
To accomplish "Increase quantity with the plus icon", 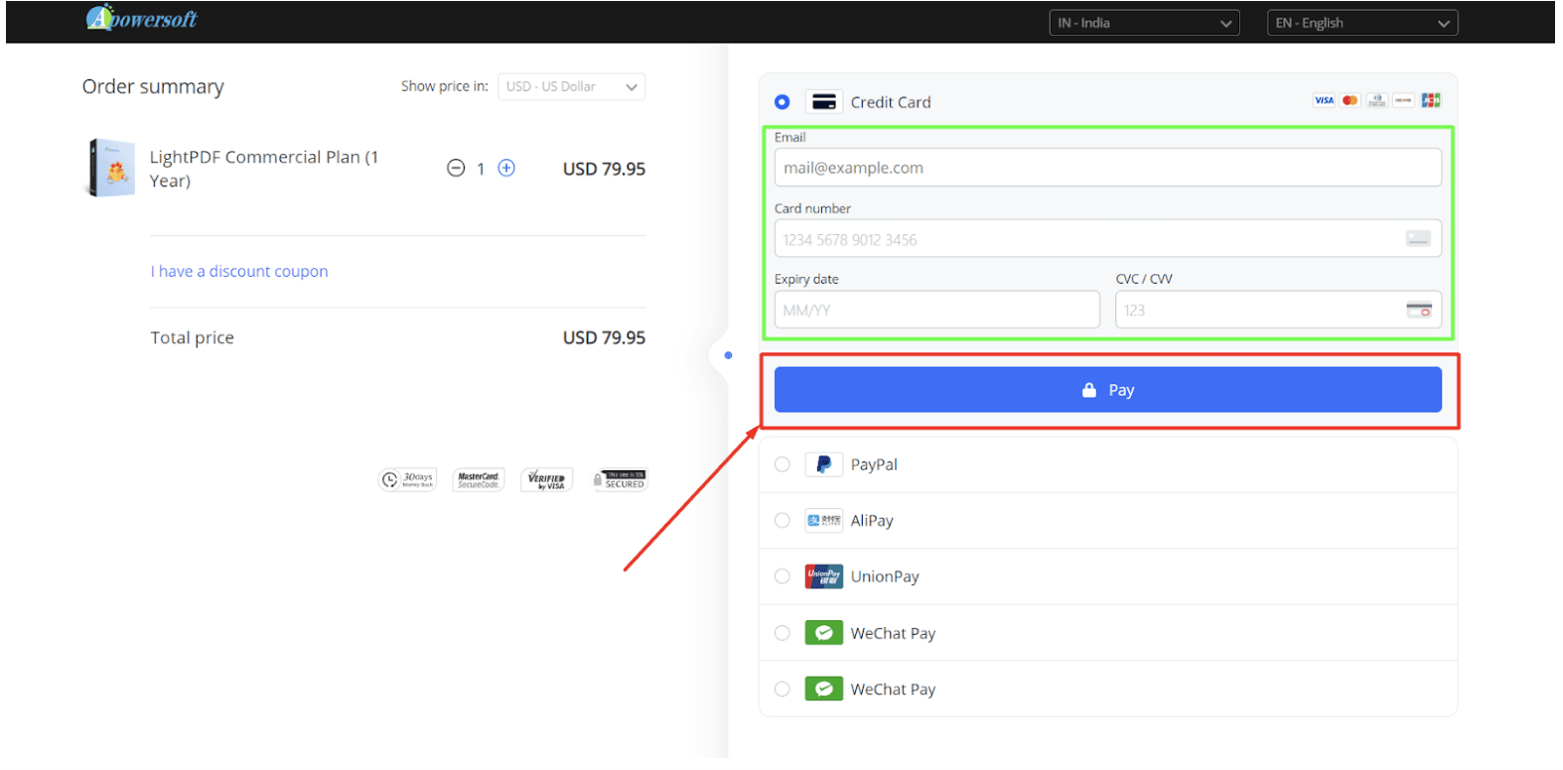I will (x=506, y=169).
